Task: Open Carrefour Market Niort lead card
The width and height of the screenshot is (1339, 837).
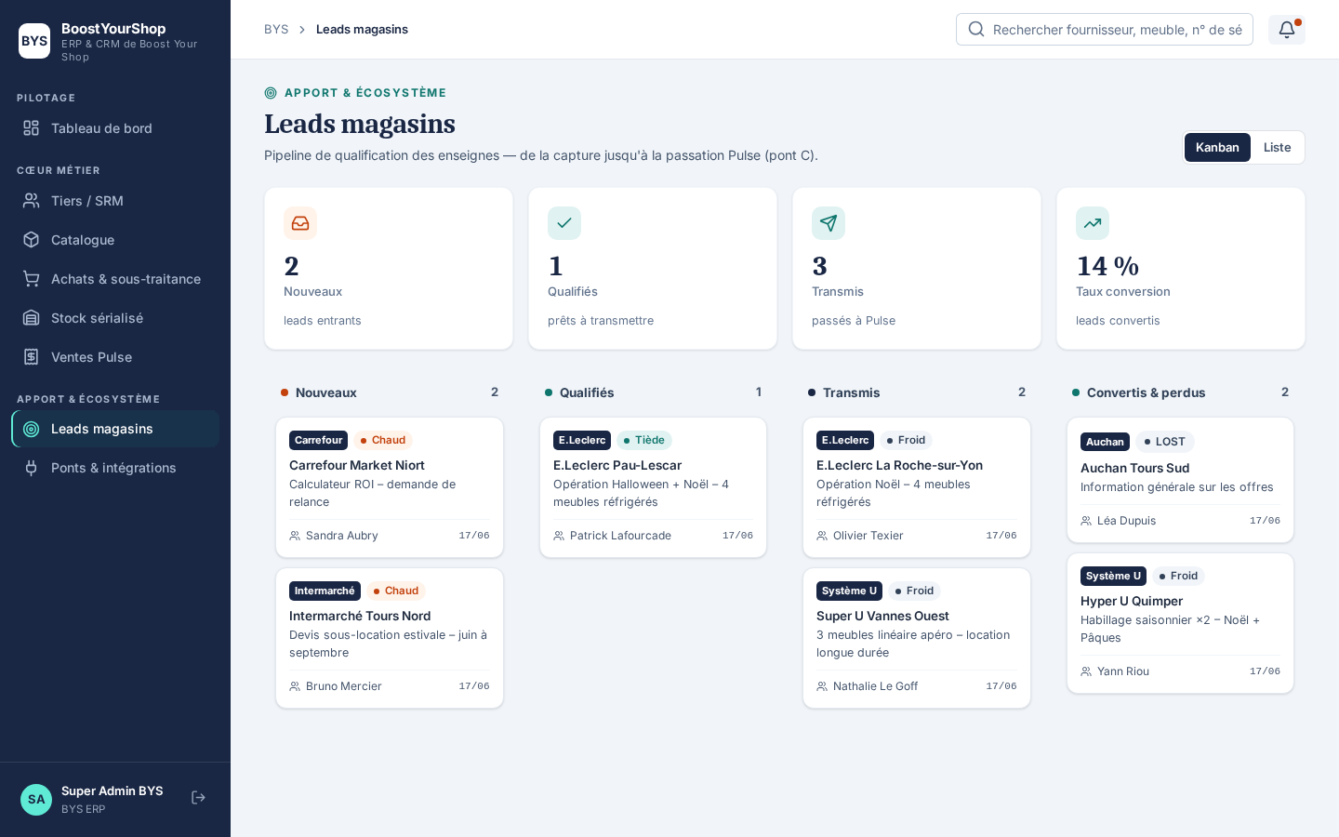Action: [x=390, y=487]
